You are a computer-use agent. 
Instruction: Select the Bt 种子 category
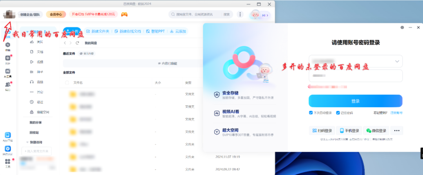pos(36,72)
